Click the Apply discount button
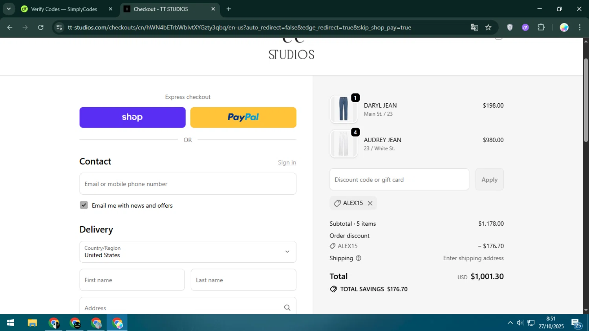This screenshot has width=589, height=331. [x=489, y=179]
